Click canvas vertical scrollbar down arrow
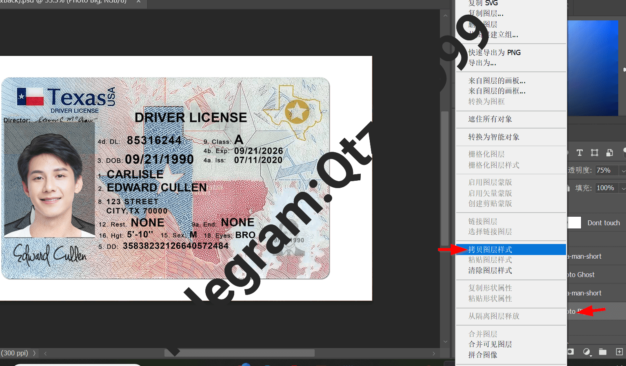This screenshot has width=626, height=366. pos(445,342)
